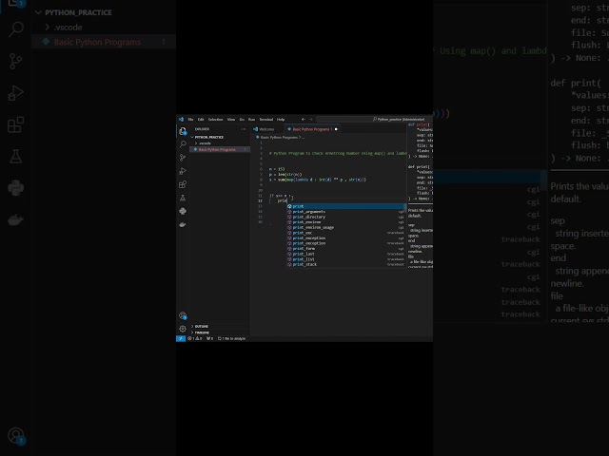Click code line 6 assigning n
This screenshot has height=456, width=609.
(x=277, y=169)
